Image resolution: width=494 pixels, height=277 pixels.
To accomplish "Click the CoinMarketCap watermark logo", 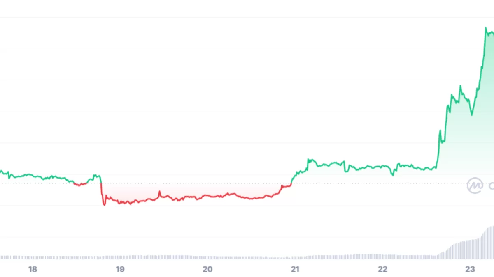I will pyautogui.click(x=475, y=185).
